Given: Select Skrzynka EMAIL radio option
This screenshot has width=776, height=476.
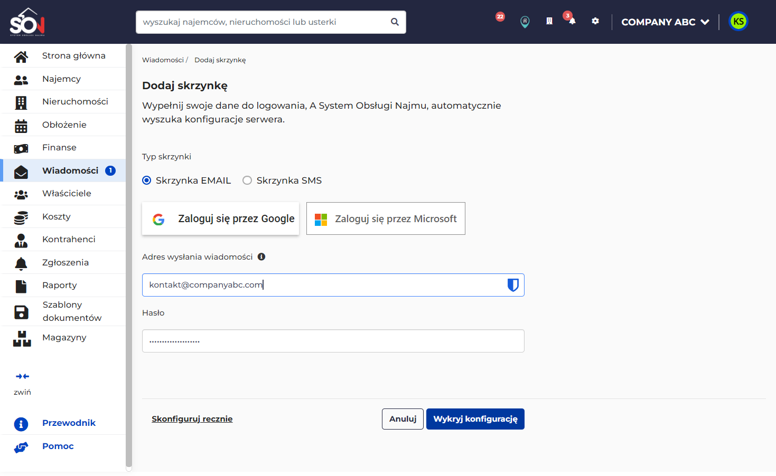Looking at the screenshot, I should (147, 180).
